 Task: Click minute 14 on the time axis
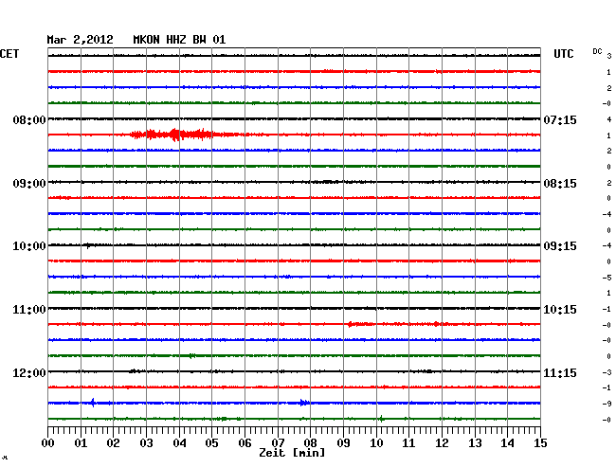[x=507, y=442]
